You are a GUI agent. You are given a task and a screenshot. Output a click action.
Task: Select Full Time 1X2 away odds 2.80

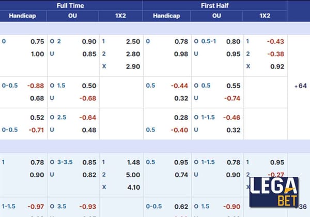point(133,54)
